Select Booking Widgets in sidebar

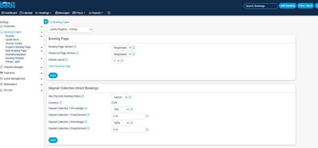pos(15,58)
